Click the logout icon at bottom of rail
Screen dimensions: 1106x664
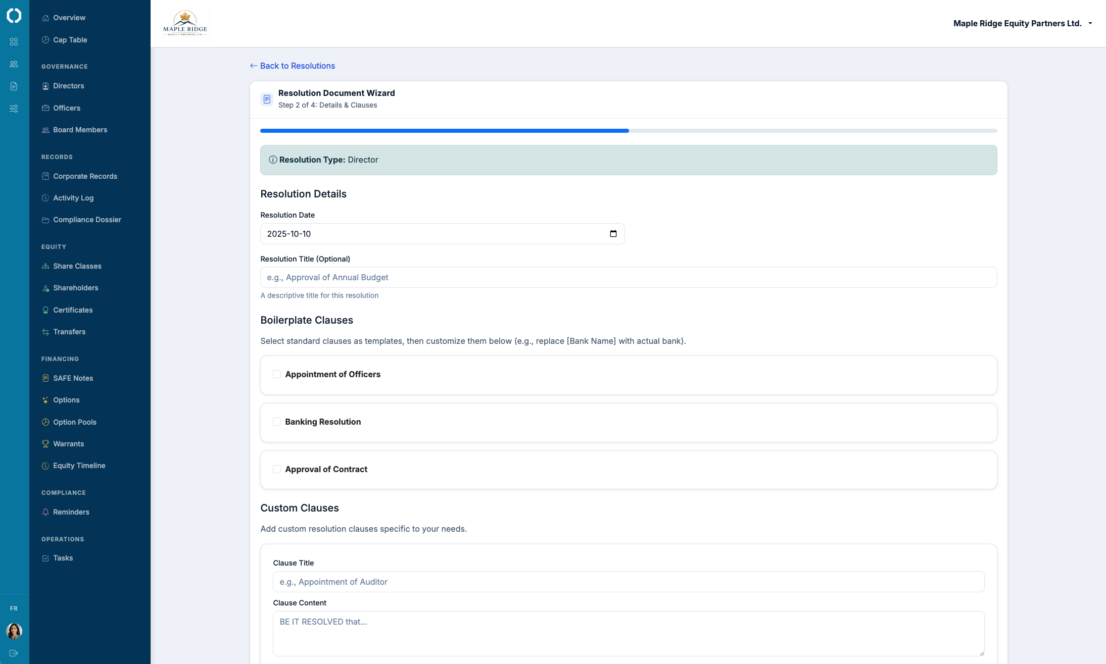14,653
